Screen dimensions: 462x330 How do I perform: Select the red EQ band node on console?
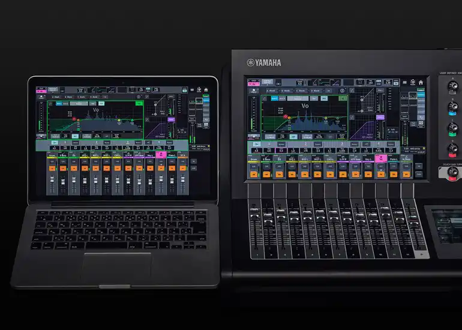[285, 116]
